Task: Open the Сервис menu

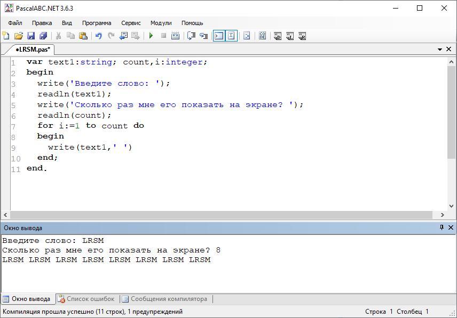Action: tap(131, 23)
